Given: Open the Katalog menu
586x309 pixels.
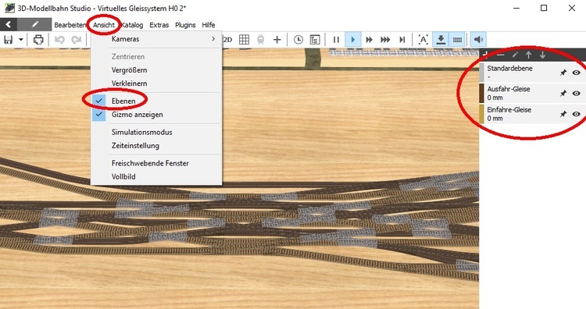Looking at the screenshot, I should coord(132,25).
